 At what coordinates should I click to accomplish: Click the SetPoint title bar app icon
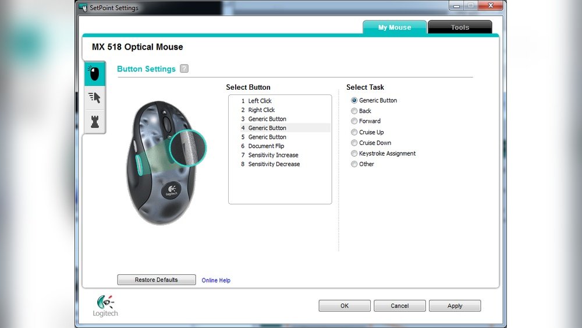(83, 8)
